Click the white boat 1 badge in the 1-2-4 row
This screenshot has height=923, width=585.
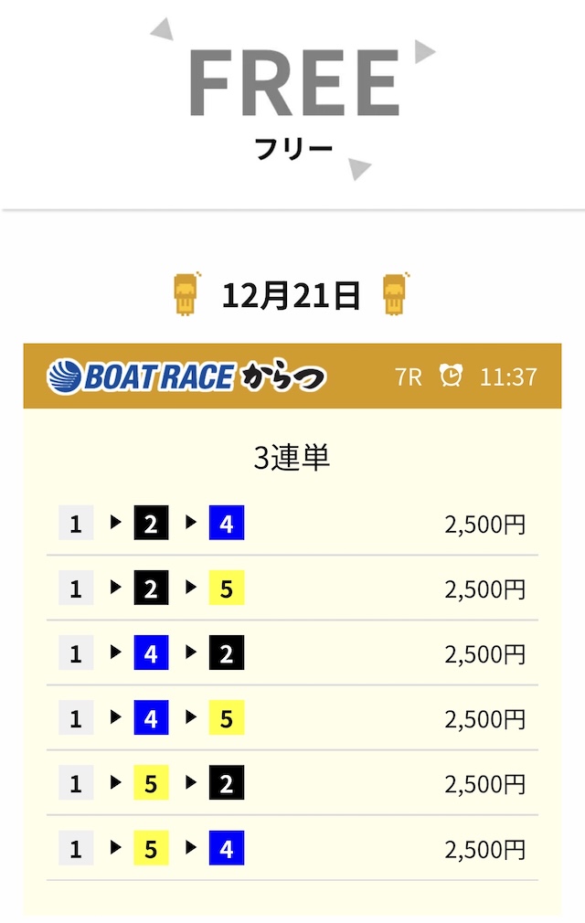click(76, 524)
